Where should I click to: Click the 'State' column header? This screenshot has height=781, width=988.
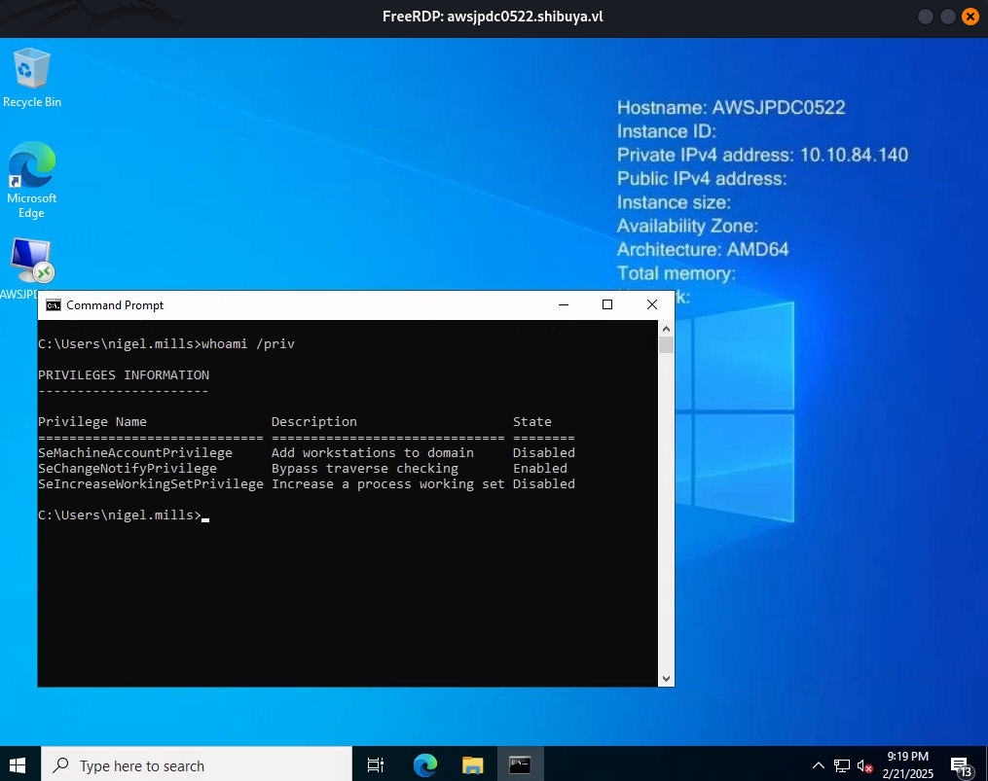click(x=531, y=422)
